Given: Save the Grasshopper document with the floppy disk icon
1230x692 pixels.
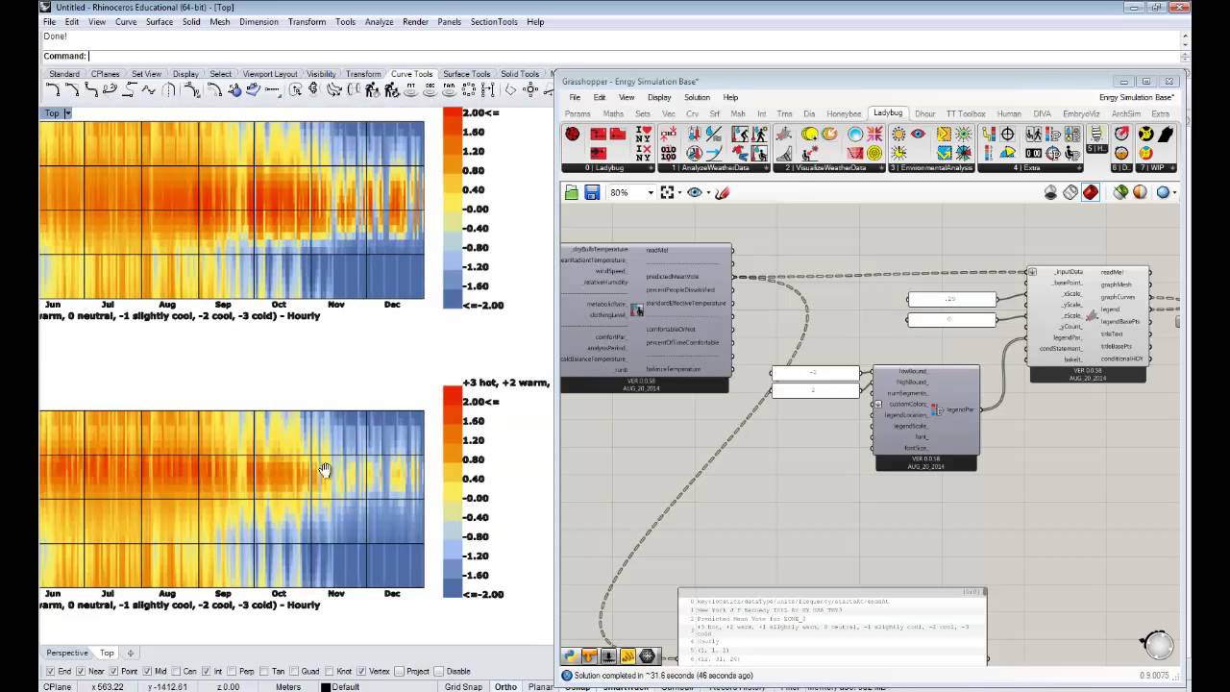Looking at the screenshot, I should (592, 192).
